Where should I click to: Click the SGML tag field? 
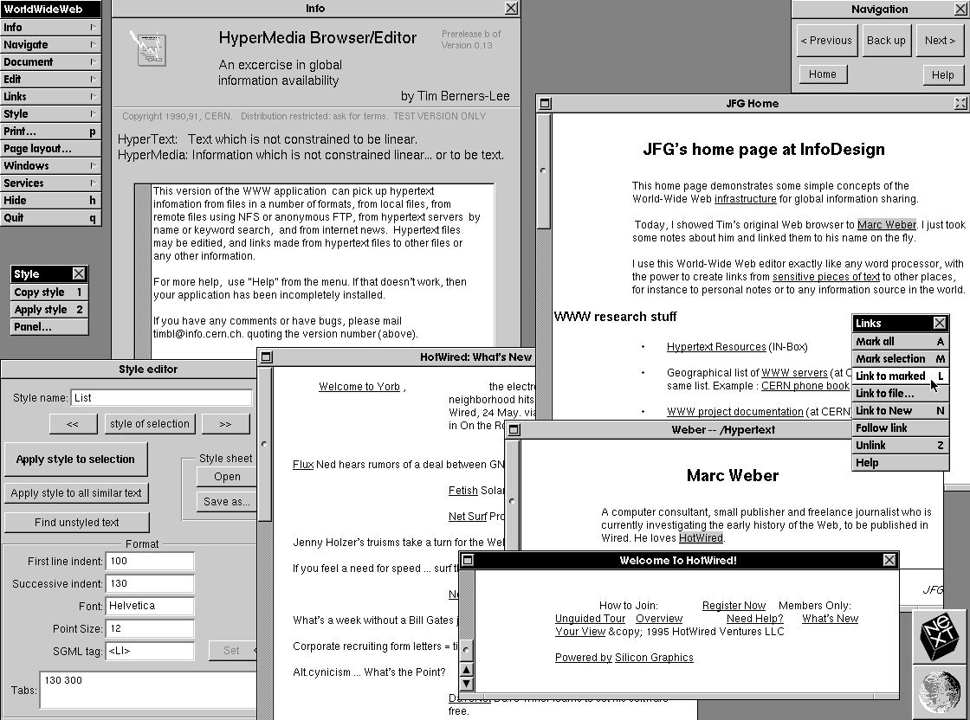click(x=150, y=651)
